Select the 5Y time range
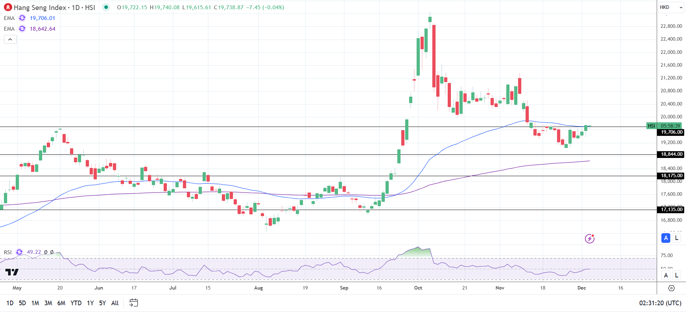 coord(103,303)
